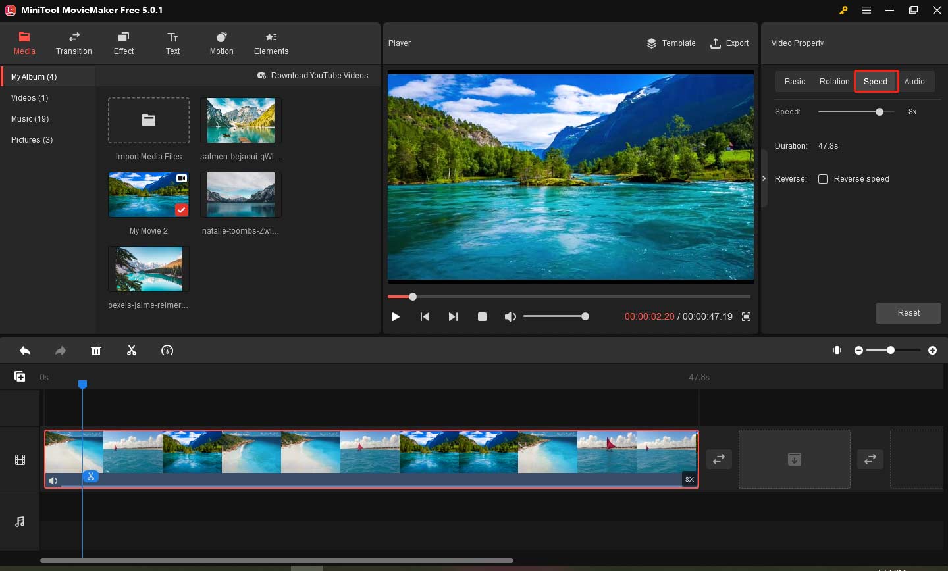Click the add-to-timeline icon at timeline's top-left corner

[20, 376]
